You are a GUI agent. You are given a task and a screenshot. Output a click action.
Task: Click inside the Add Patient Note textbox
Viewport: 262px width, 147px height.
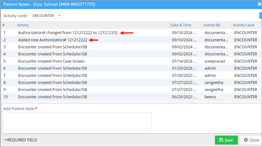coord(77,121)
